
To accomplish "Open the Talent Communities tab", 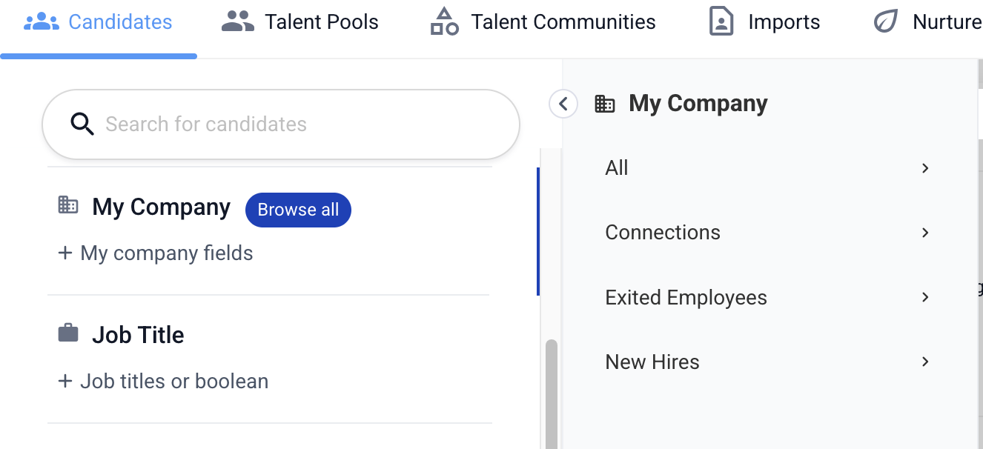I will click(543, 22).
